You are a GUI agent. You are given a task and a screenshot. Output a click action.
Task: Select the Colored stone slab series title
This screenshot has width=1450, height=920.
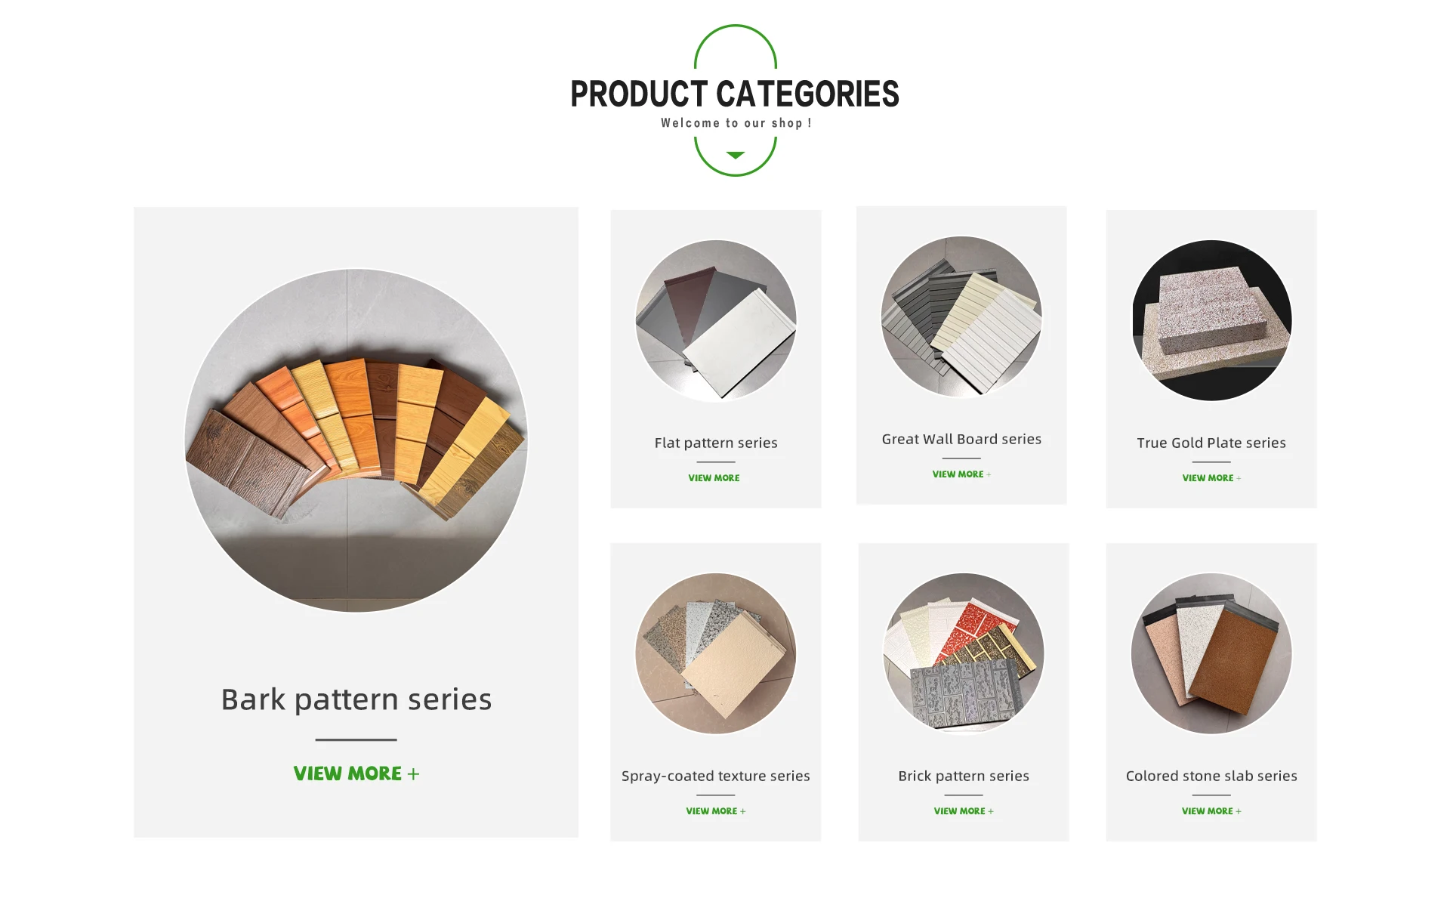click(1211, 776)
